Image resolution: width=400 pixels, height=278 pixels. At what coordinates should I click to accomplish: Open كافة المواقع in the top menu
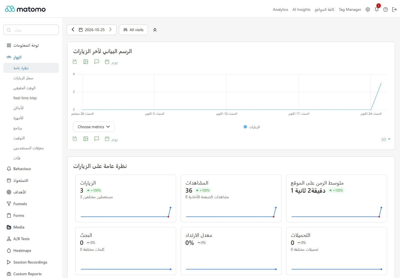[x=324, y=9]
